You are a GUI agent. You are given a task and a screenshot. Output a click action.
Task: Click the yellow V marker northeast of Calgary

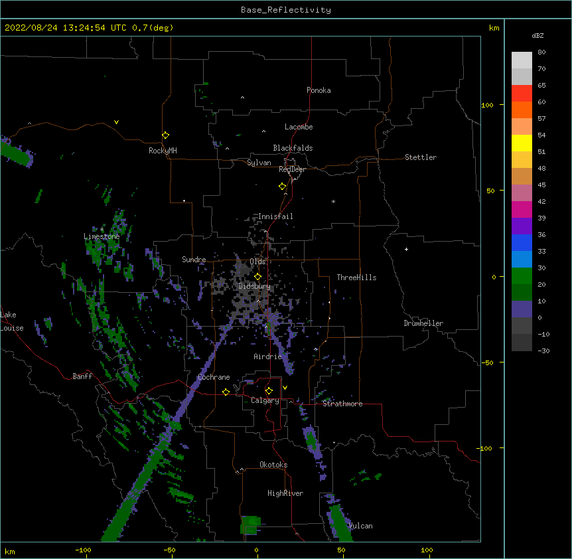pos(285,388)
